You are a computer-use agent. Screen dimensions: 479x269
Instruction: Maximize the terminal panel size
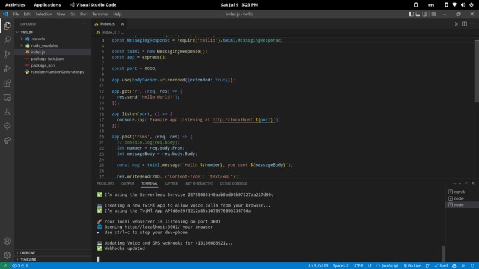click(467, 183)
